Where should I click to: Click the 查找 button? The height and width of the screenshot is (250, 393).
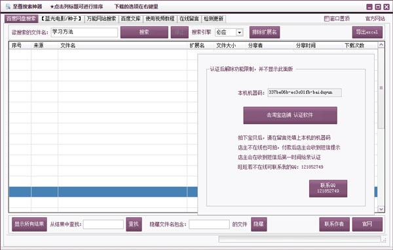coord(134,224)
